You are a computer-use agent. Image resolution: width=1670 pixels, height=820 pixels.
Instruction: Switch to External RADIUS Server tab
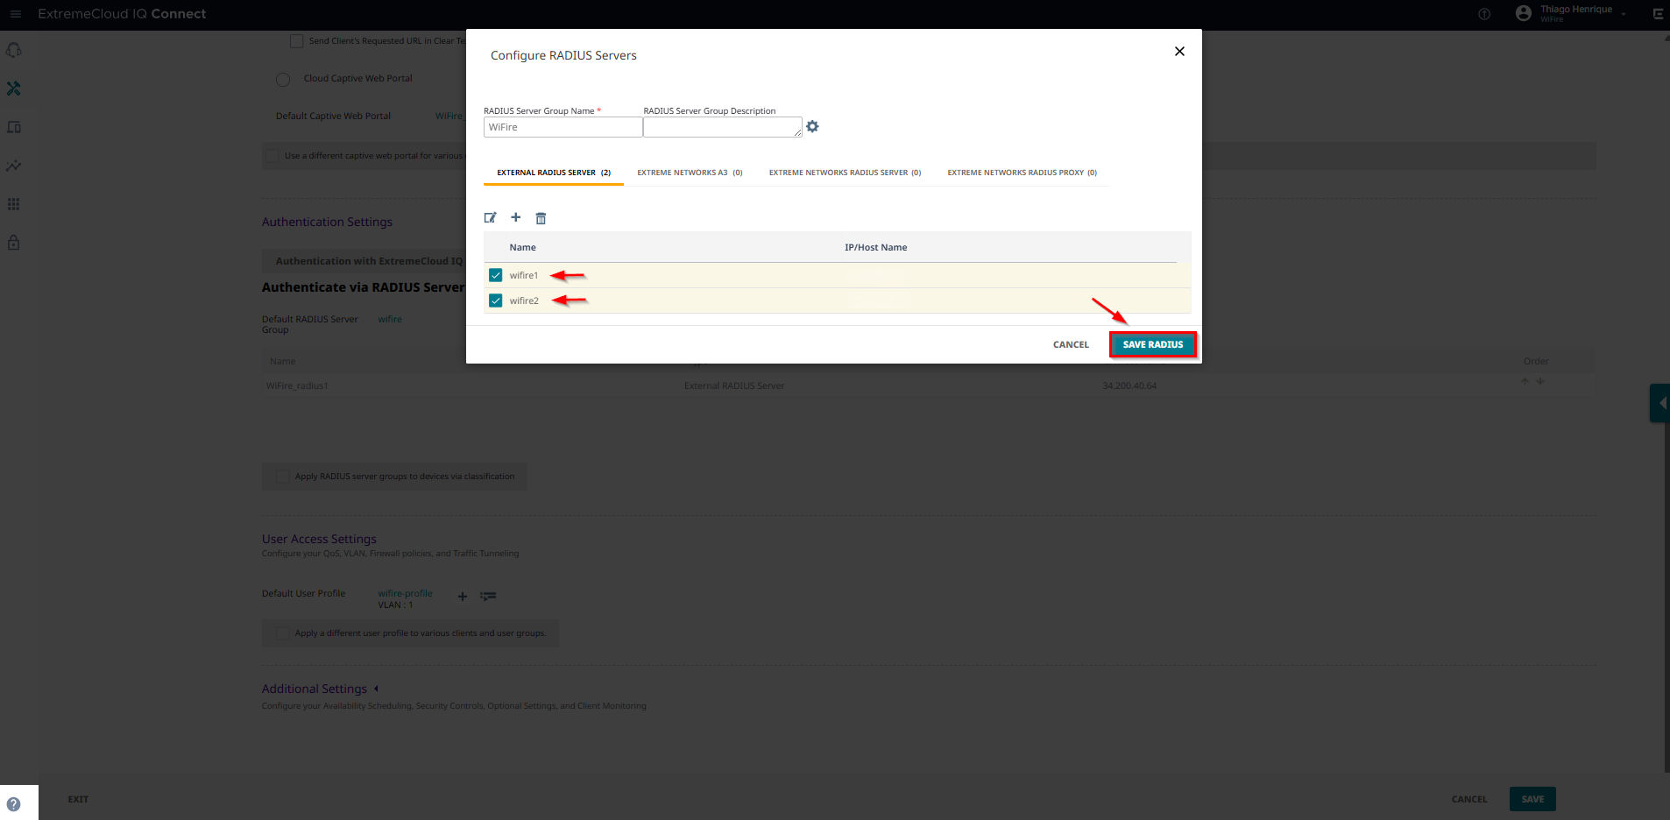pos(554,173)
